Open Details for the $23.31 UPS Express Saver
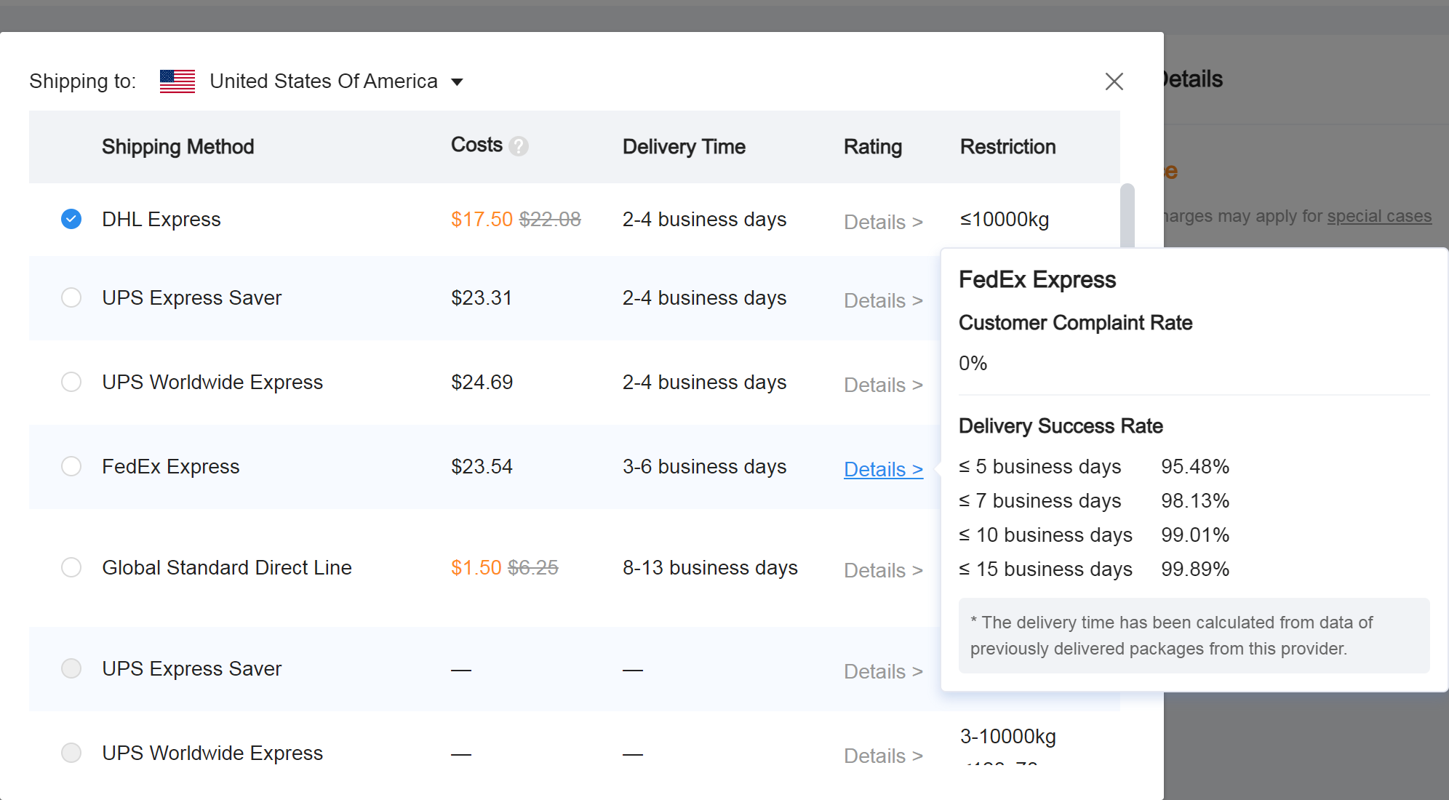This screenshot has height=800, width=1449. (x=882, y=300)
